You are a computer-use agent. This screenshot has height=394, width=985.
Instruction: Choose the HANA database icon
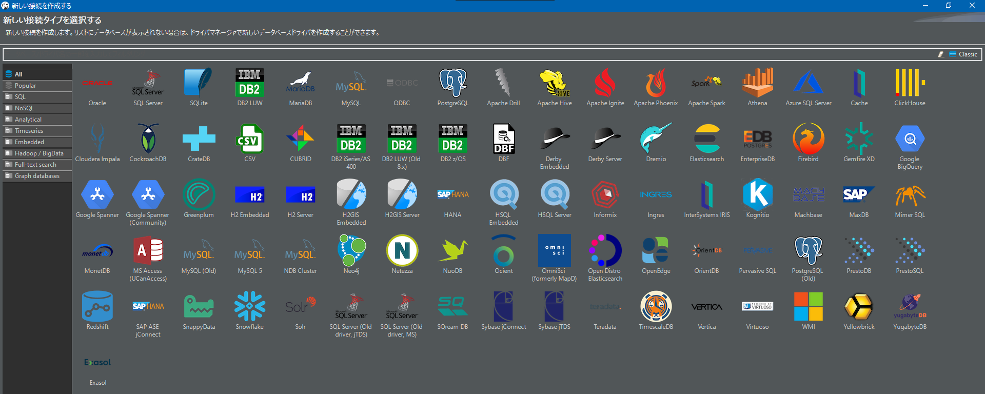point(452,195)
